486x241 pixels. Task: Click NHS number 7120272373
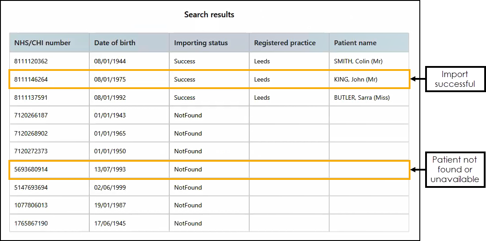31,152
